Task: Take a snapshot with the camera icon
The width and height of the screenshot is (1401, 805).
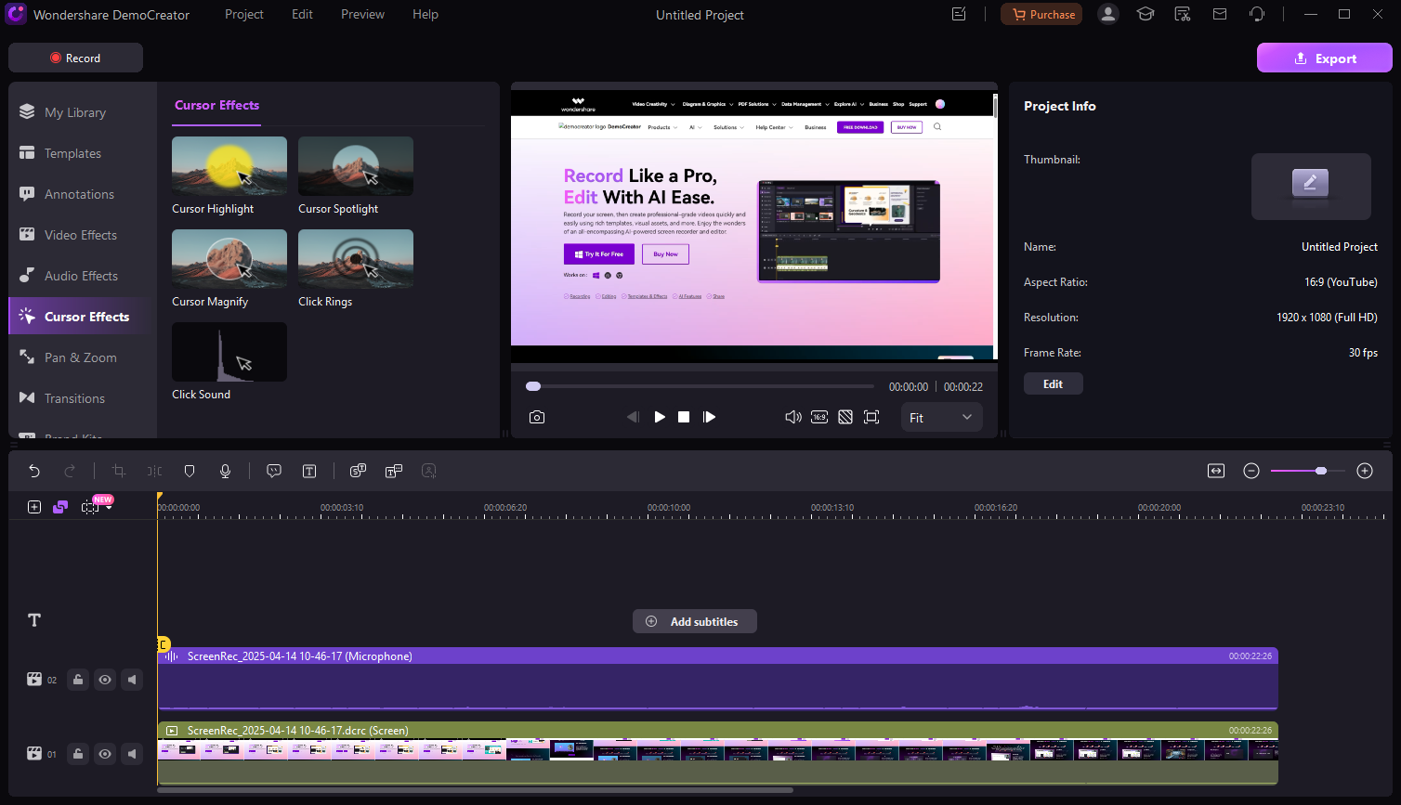Action: click(x=537, y=417)
